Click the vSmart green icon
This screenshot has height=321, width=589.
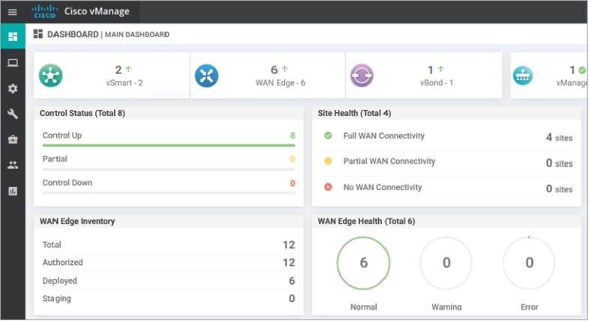(x=51, y=76)
